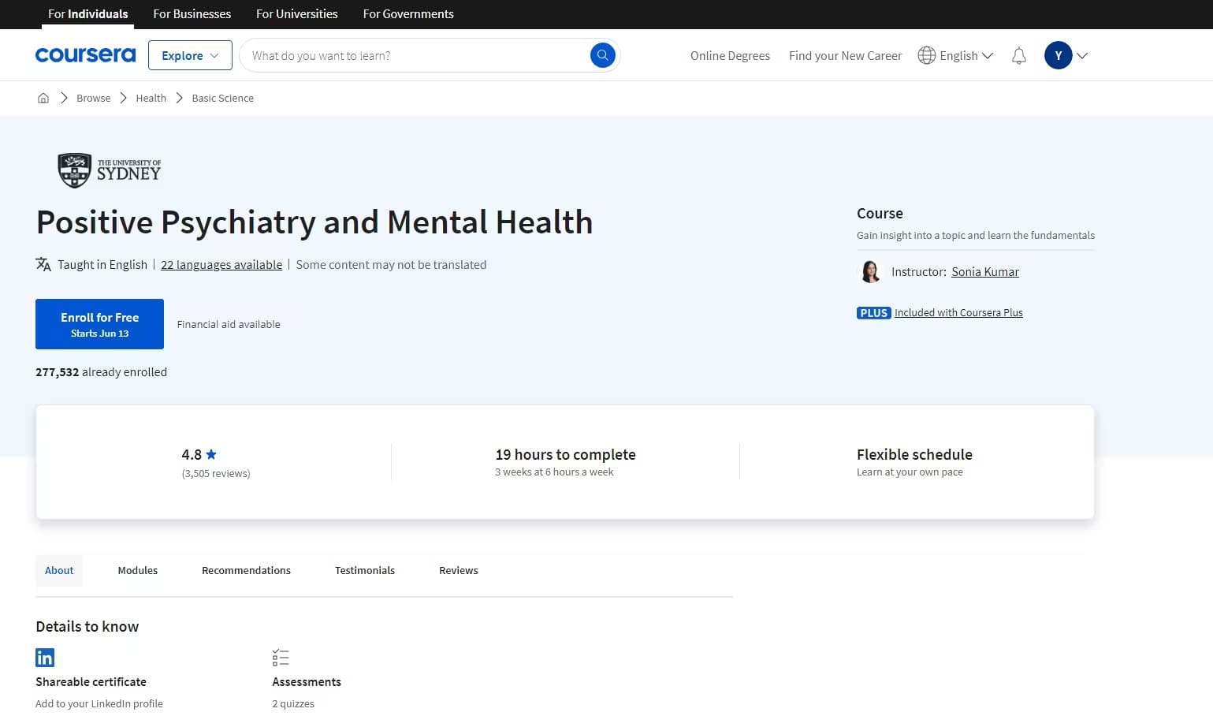Viewport: 1213px width, 716px height.
Task: Expand the English language dropdown
Action: 966,55
